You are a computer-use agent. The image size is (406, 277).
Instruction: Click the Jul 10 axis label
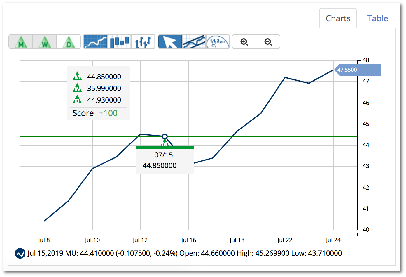[x=92, y=240]
